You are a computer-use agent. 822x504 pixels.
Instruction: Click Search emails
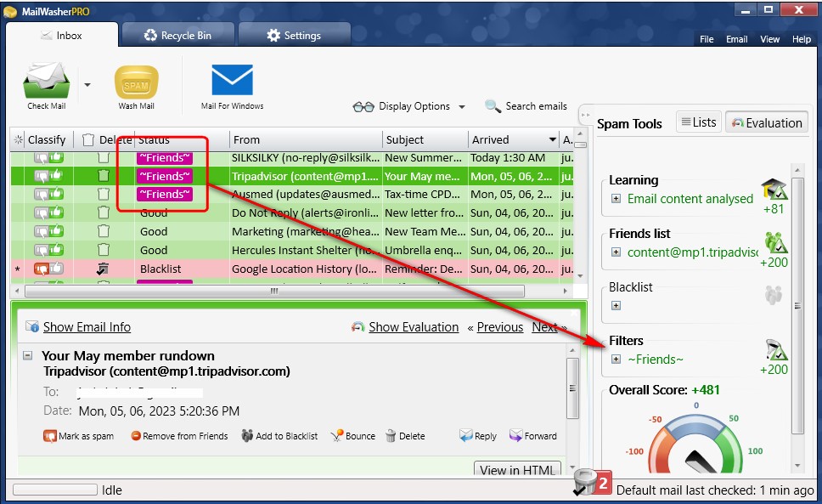click(526, 106)
